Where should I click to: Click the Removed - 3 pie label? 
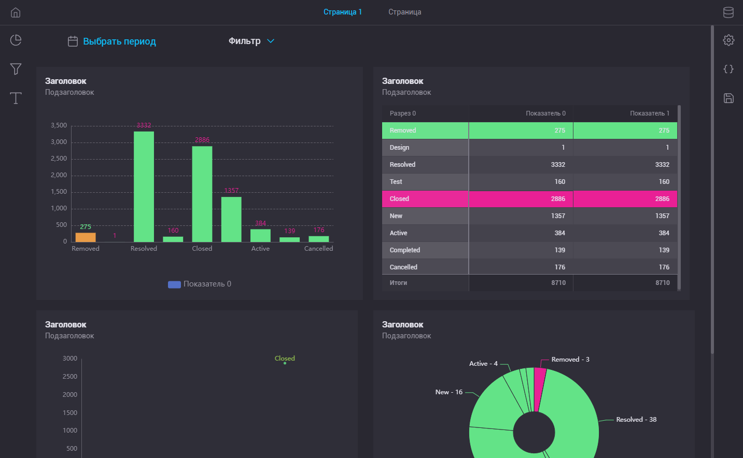point(570,360)
